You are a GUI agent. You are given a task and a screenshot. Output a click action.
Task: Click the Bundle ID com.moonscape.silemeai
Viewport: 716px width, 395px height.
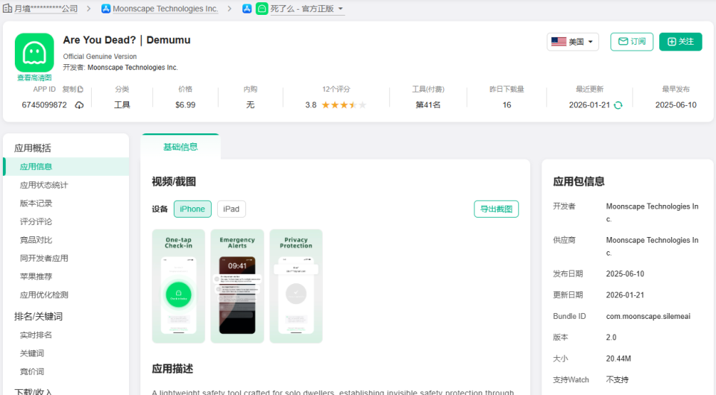tap(648, 316)
